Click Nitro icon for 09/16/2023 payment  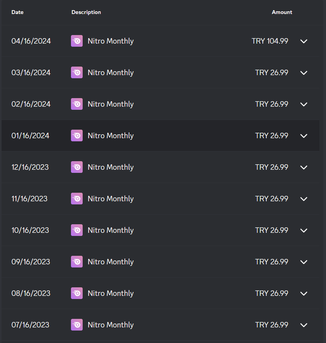coord(77,262)
